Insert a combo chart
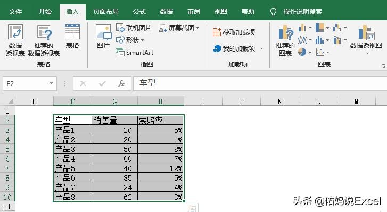This screenshot has height=212, width=387. pyautogui.click(x=337, y=40)
